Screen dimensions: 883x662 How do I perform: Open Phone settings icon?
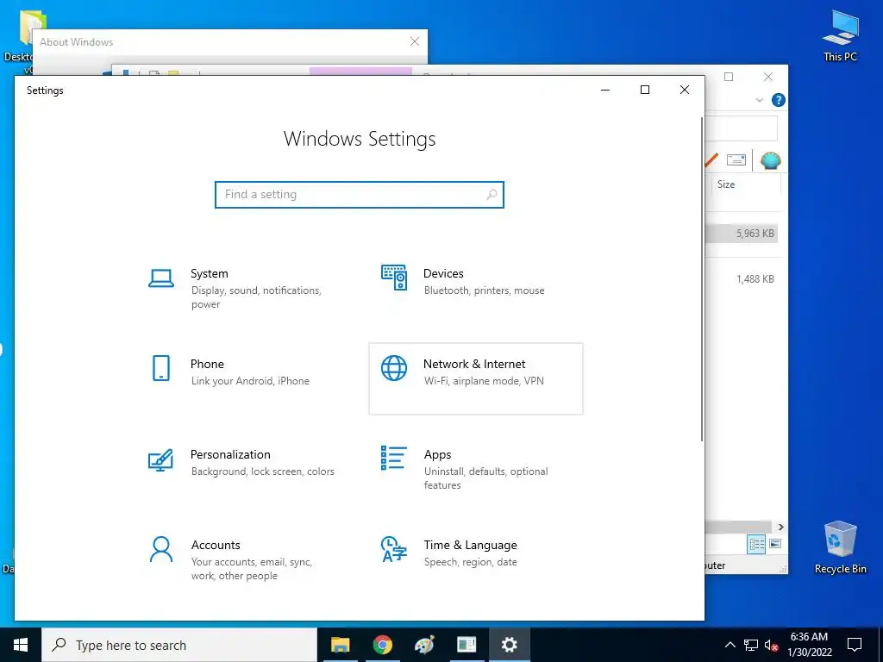point(161,368)
